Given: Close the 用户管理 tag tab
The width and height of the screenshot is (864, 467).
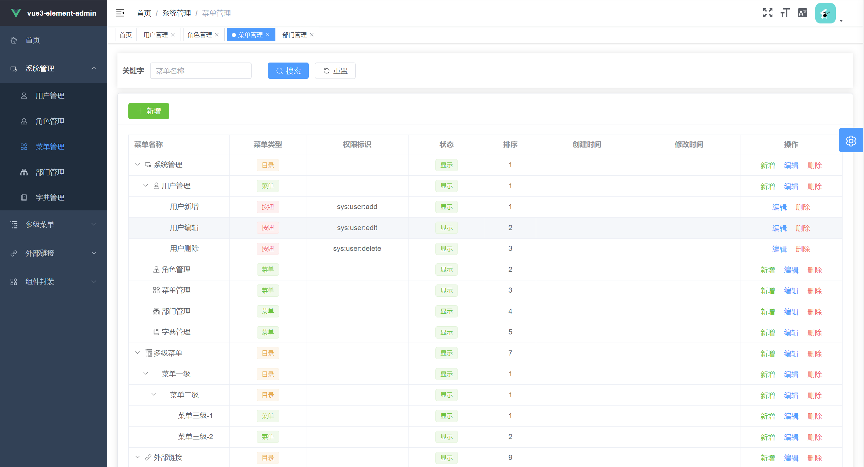Looking at the screenshot, I should click(173, 35).
